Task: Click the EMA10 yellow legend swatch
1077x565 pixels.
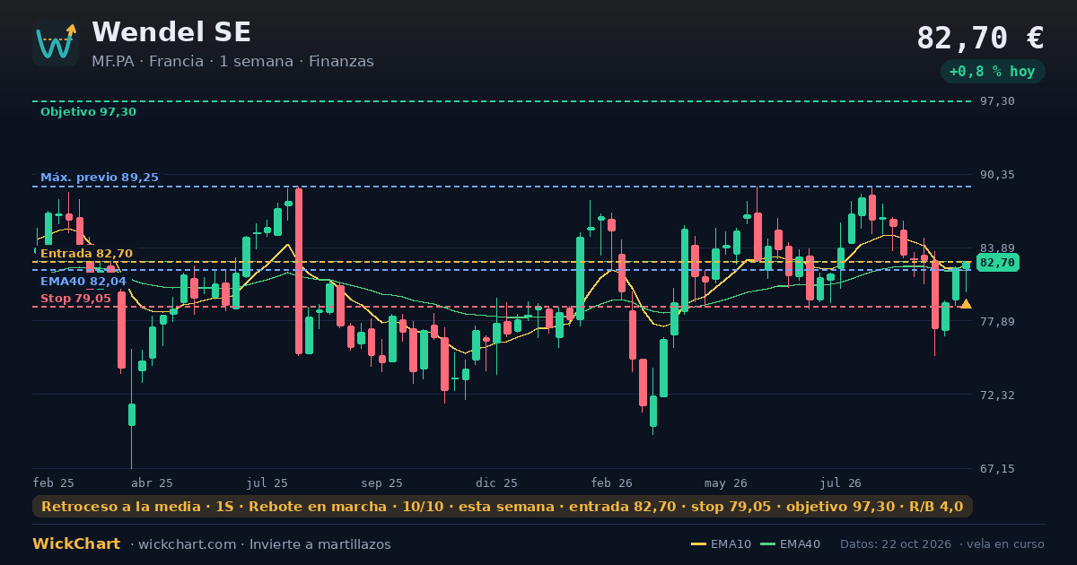Action: [x=698, y=544]
